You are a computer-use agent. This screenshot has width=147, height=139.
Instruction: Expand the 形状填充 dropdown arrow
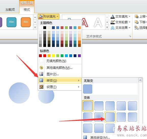tap(58, 17)
